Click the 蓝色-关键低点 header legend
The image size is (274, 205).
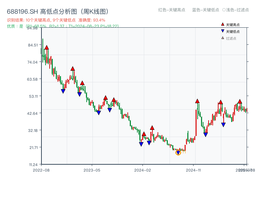pyautogui.click(x=206, y=10)
